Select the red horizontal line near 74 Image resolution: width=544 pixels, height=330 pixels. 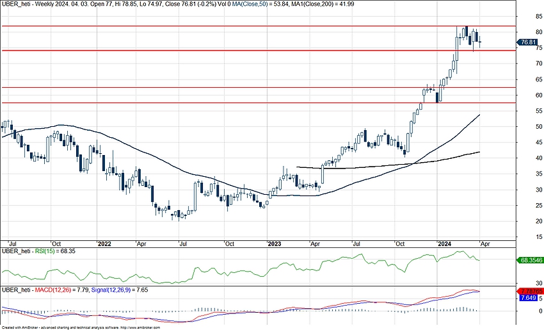[258, 51]
